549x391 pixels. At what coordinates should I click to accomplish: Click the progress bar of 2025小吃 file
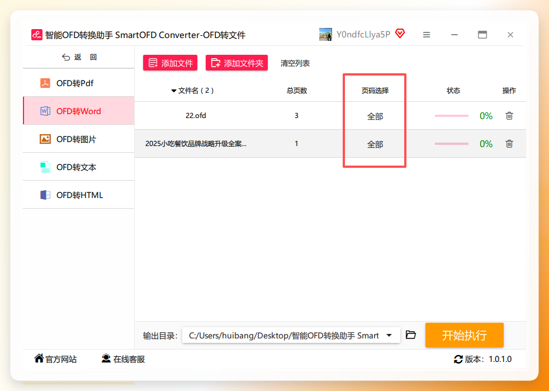(452, 144)
